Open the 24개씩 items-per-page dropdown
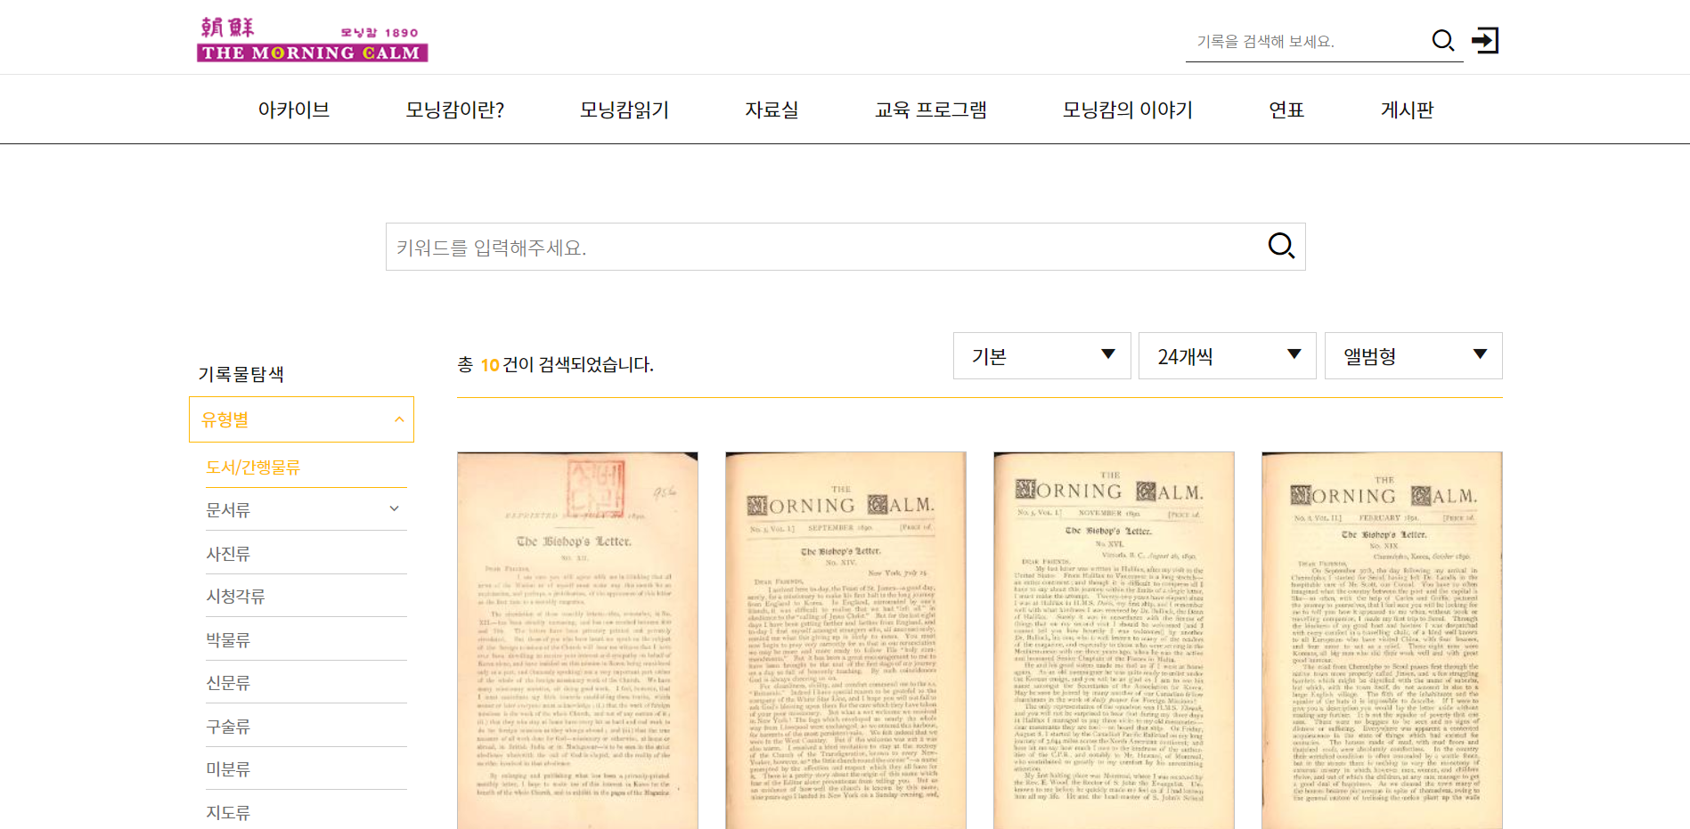The image size is (1690, 829). pyautogui.click(x=1227, y=356)
